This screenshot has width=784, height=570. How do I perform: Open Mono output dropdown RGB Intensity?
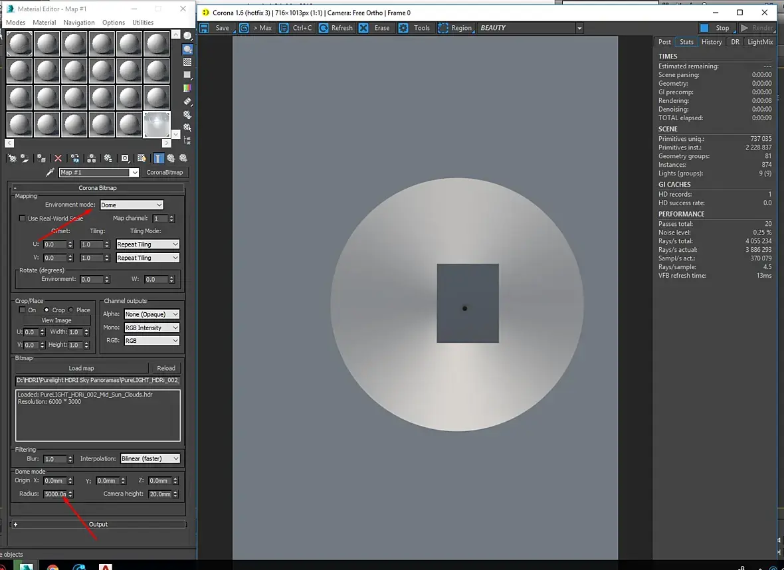[x=151, y=328]
